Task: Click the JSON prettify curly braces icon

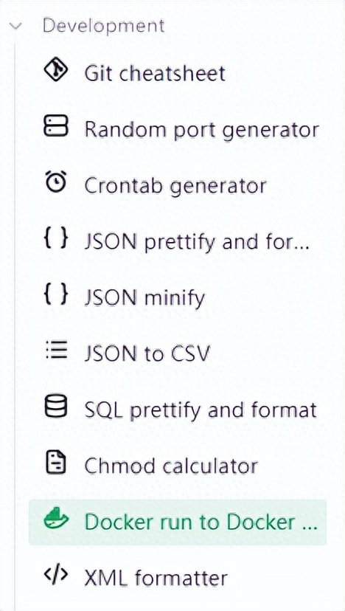Action: [x=56, y=240]
